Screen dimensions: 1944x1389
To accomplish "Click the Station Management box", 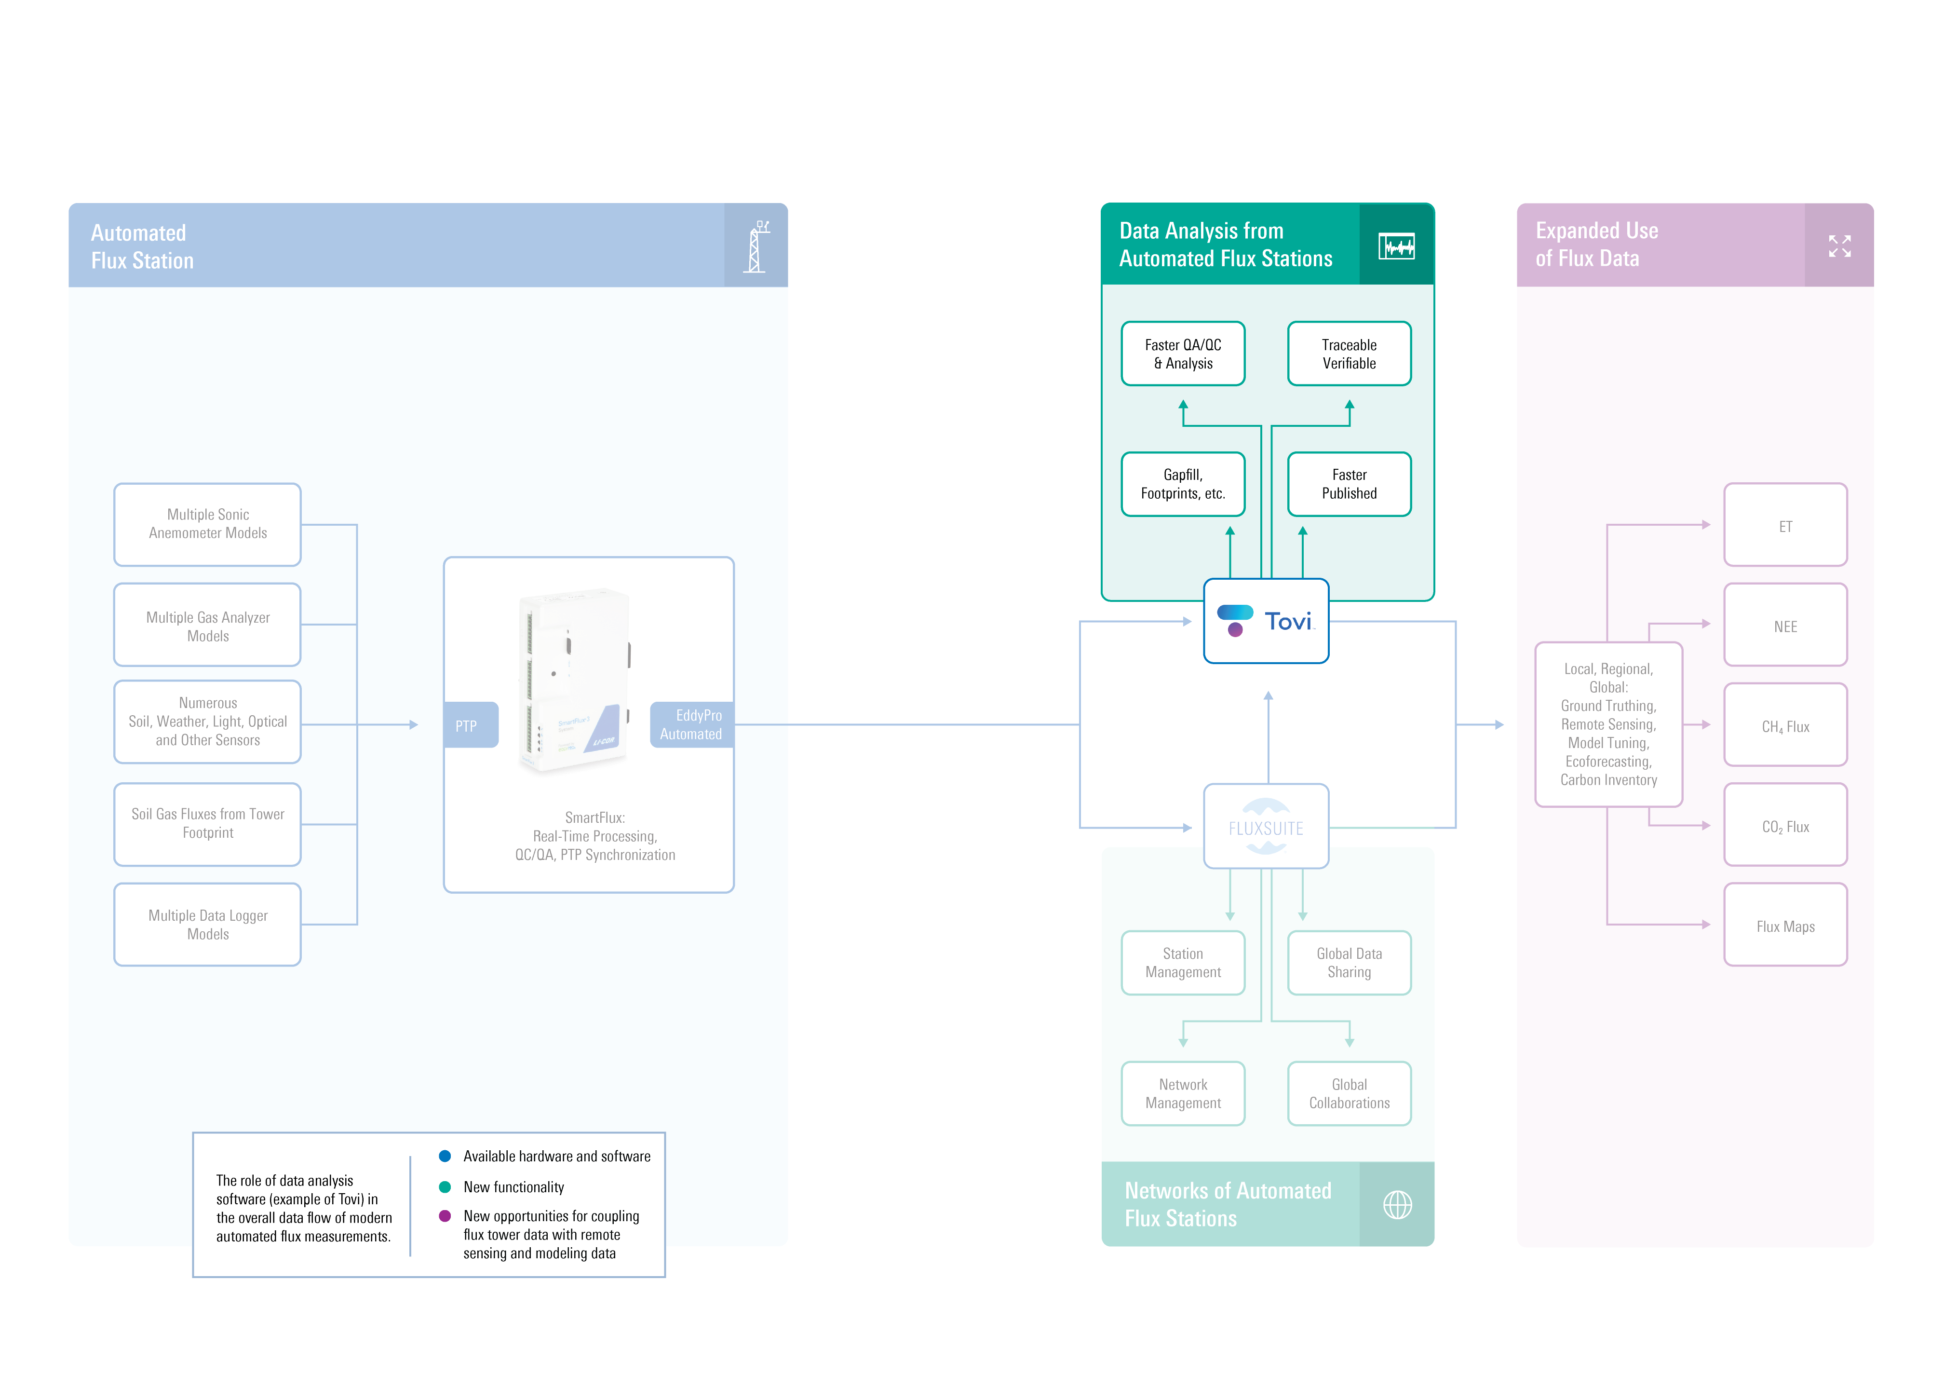I will [x=1182, y=963].
